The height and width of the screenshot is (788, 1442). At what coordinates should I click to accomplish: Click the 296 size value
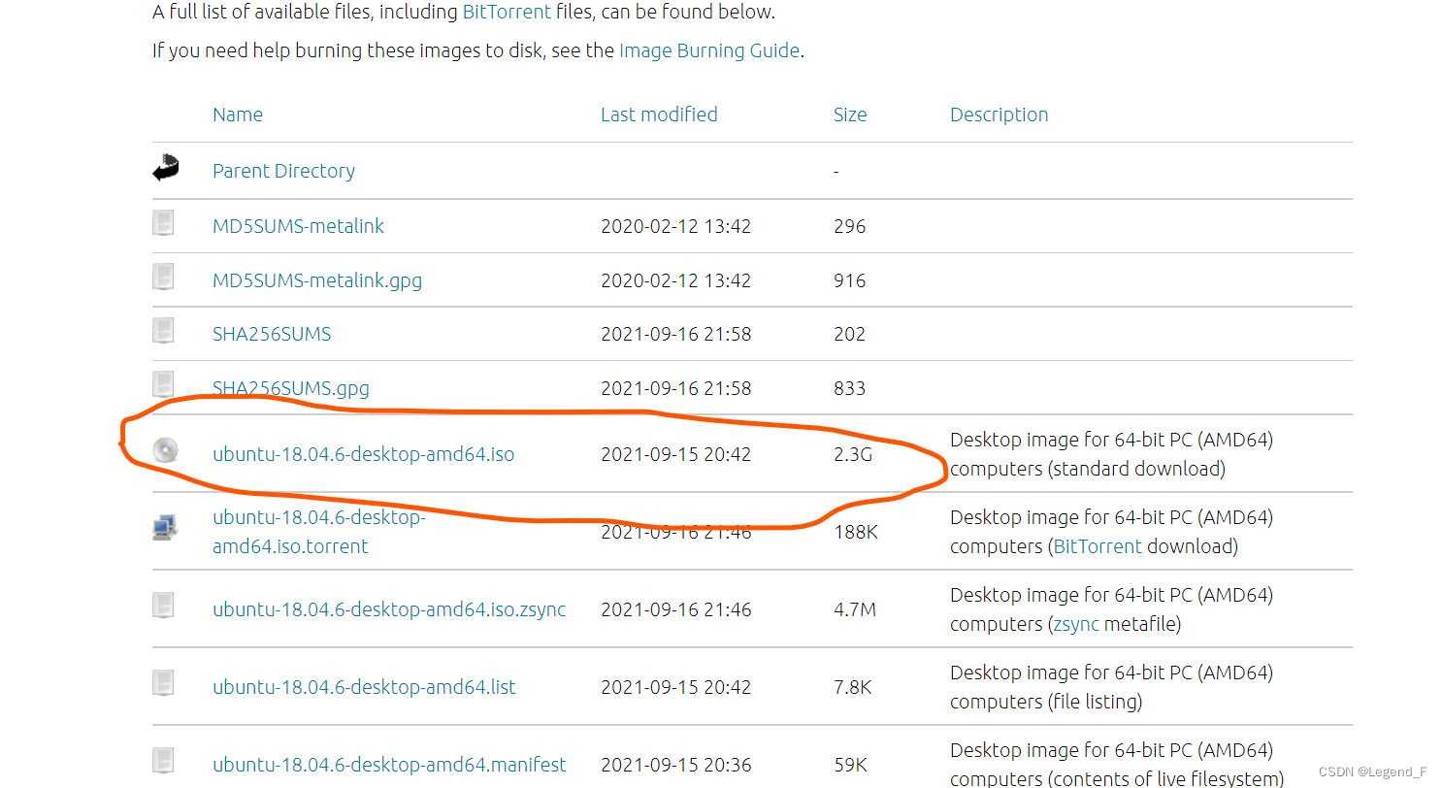click(850, 226)
